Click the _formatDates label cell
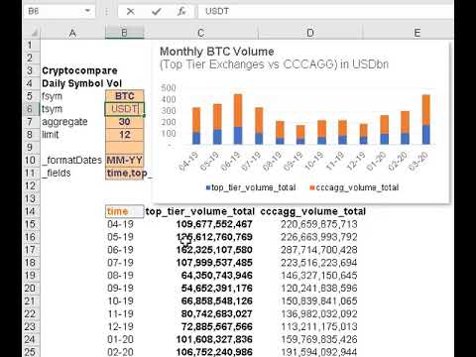Screen dimensions: 476x357 72,161
